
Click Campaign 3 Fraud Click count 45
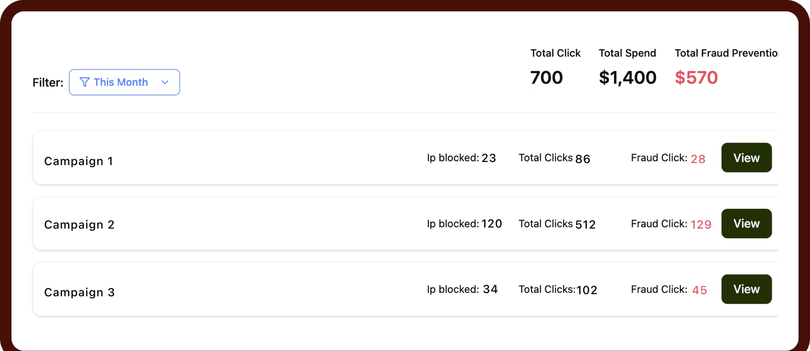coord(699,290)
